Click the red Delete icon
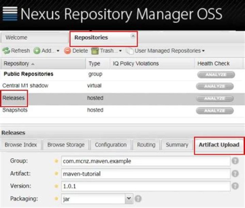 [x=67, y=51]
